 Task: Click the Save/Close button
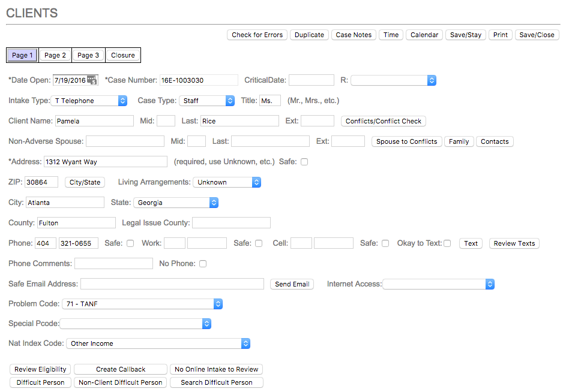tap(537, 35)
